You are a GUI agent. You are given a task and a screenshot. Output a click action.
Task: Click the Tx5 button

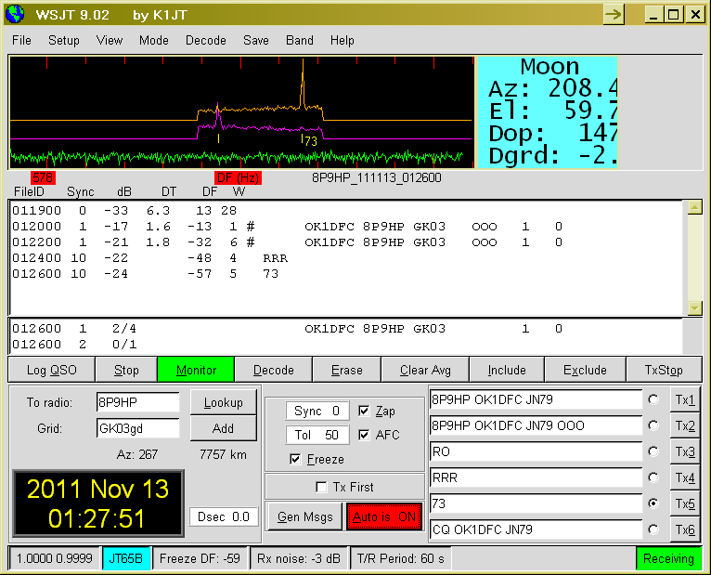[684, 503]
